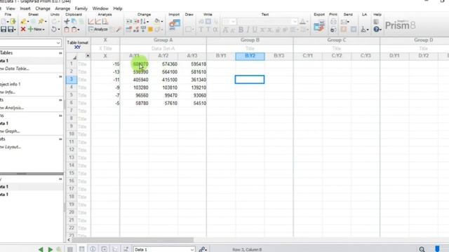The height and width of the screenshot is (252, 449).
Task: Select the C:Y1 column header
Action: click(307, 56)
